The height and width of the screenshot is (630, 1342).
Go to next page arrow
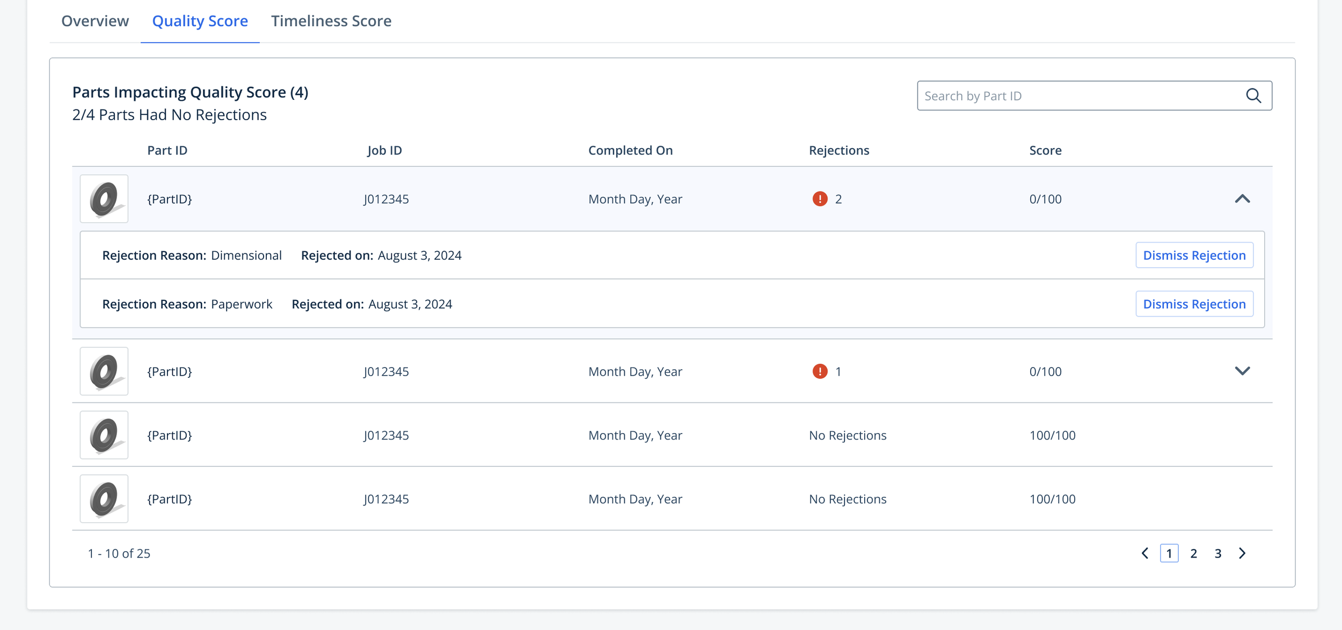pos(1242,553)
